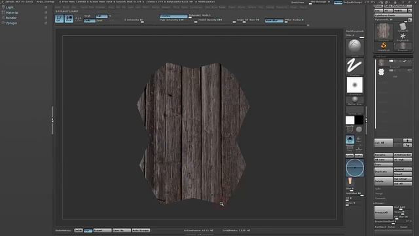The height and width of the screenshot is (236, 419).
Task: Click the Append button
Action: click(x=403, y=169)
